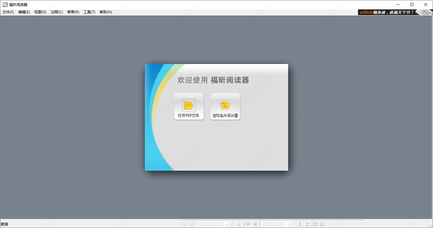Click the next view right arrow
This screenshot has height=228, width=433.
[x=255, y=224]
